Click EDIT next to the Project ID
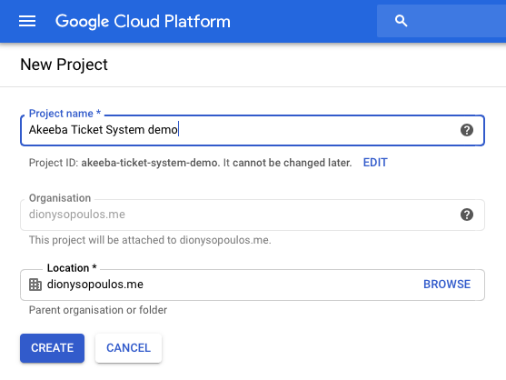The image size is (506, 380). click(375, 163)
